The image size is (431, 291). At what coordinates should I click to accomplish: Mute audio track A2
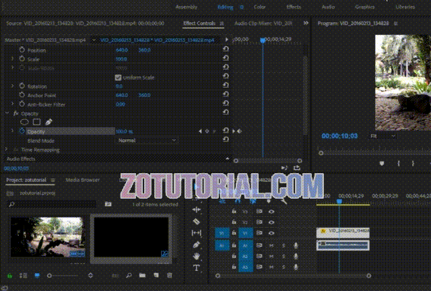(271, 256)
